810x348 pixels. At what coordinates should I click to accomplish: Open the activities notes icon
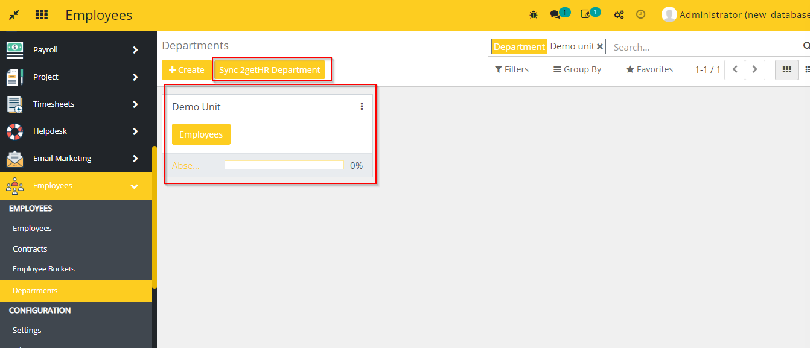[x=585, y=14]
